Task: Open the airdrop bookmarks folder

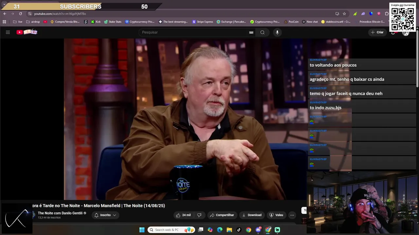Action: click(x=33, y=22)
